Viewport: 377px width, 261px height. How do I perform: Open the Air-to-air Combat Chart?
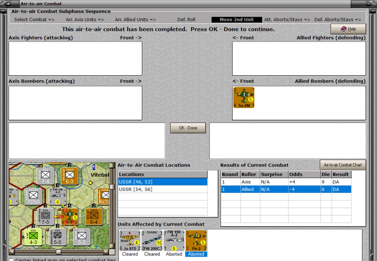343,165
